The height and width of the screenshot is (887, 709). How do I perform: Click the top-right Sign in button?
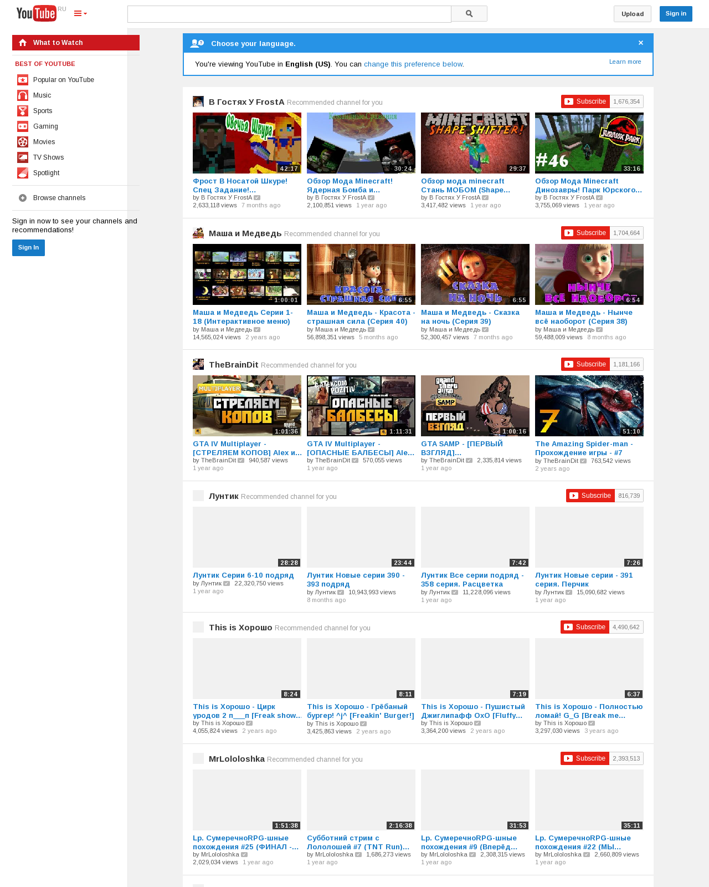tap(676, 14)
